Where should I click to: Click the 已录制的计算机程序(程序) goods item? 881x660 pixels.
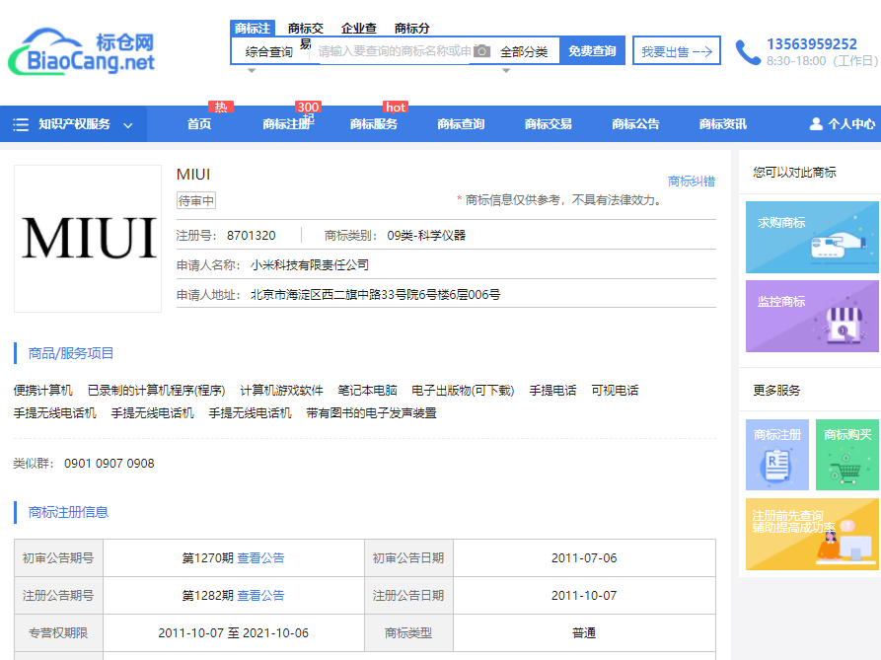(156, 391)
